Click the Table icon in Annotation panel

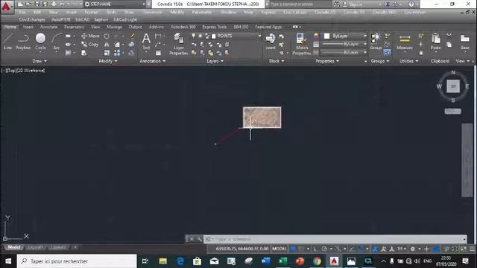158,53
